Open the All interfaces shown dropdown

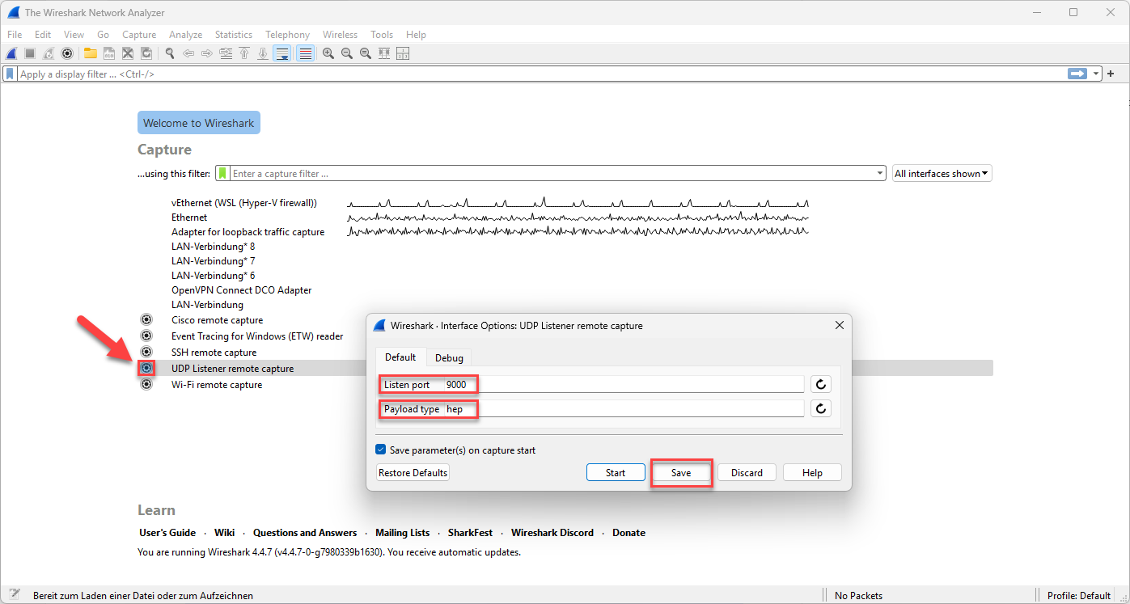tap(941, 172)
